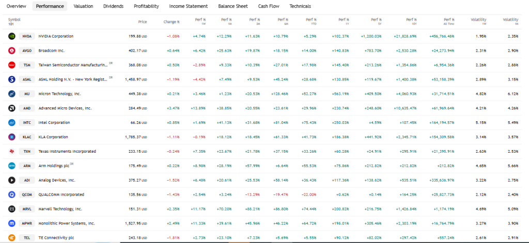Click the NVDA ticker badge
Image resolution: width=529 pixels, height=243 pixels.
27,36
